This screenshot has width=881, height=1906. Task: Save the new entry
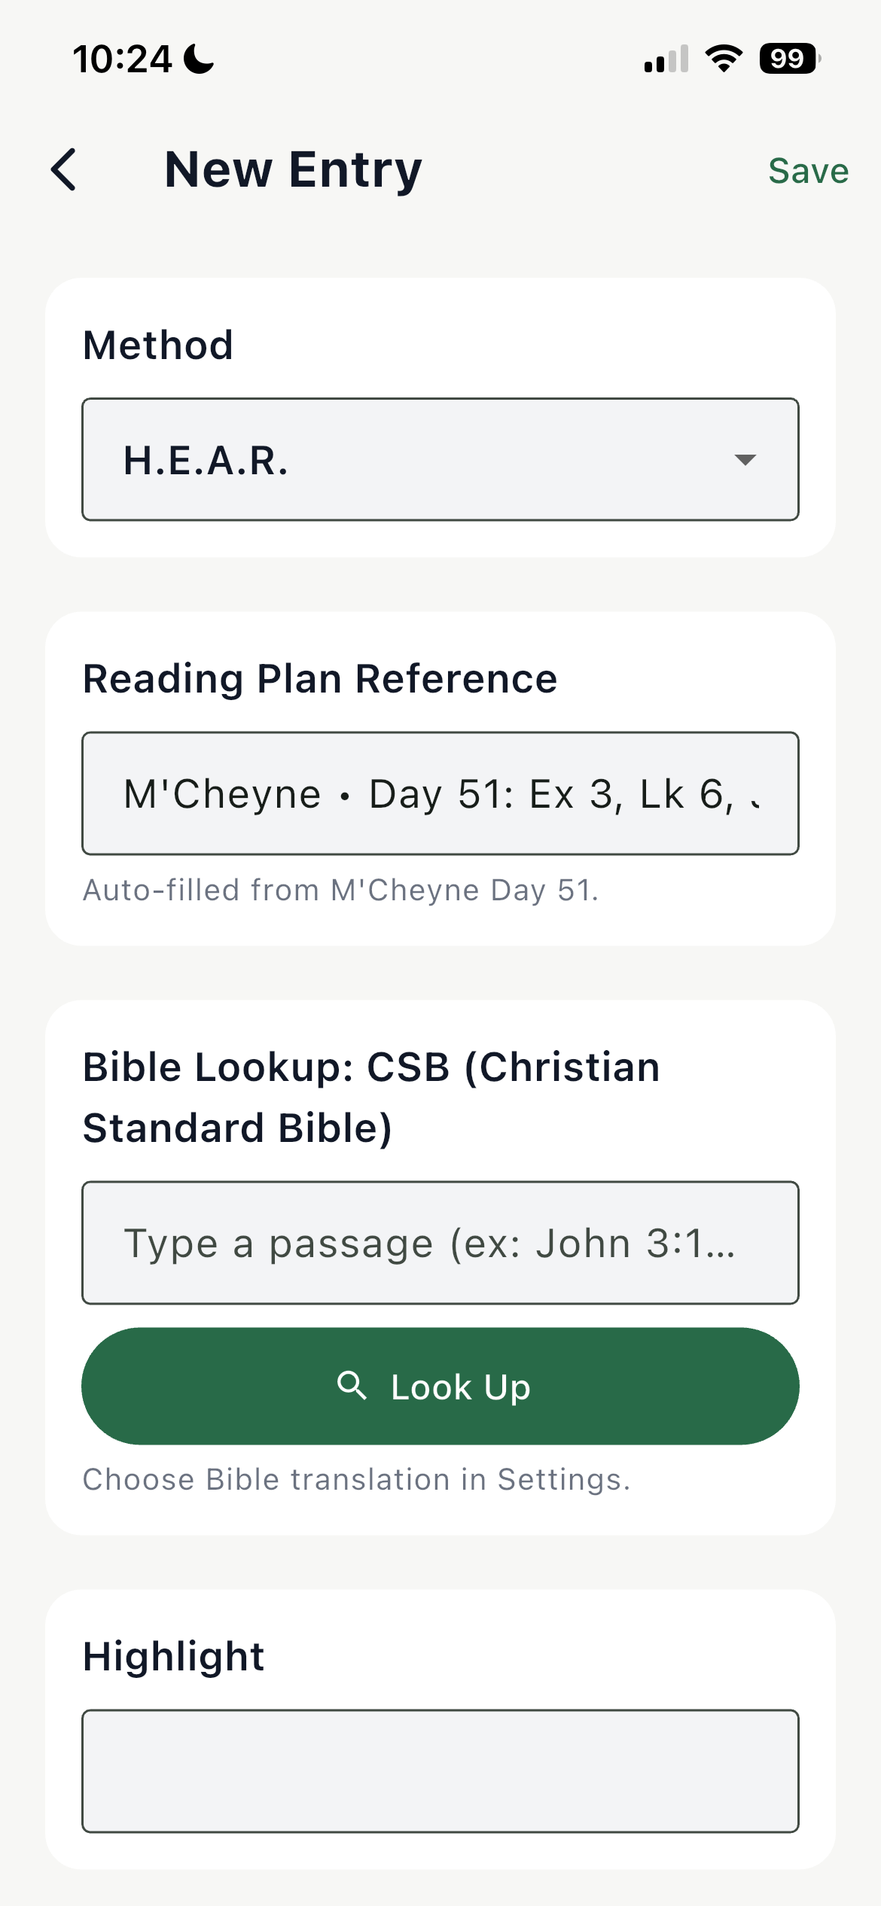tap(808, 171)
